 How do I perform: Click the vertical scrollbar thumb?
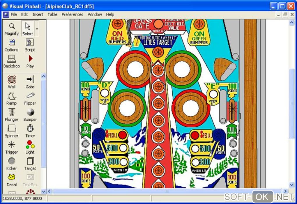[291, 104]
